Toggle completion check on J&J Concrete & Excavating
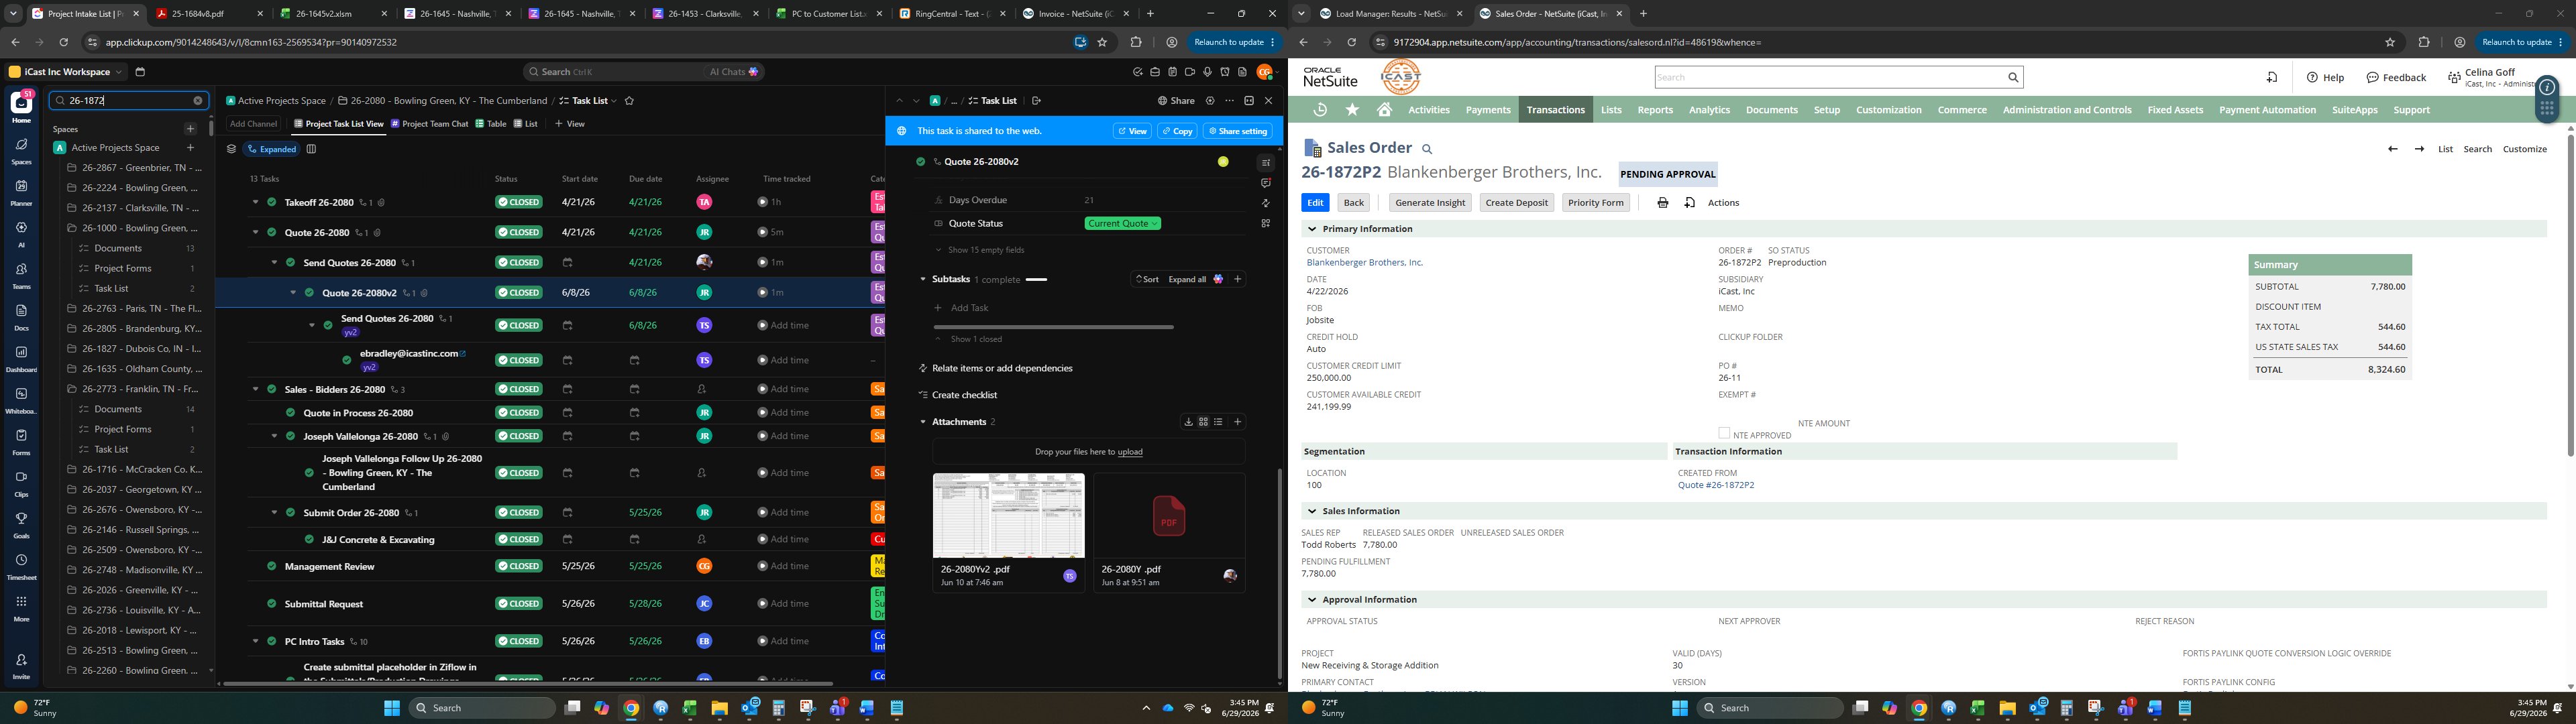 [x=309, y=540]
